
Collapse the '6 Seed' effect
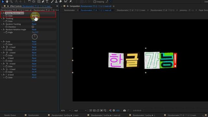pyautogui.click(x=1, y=75)
